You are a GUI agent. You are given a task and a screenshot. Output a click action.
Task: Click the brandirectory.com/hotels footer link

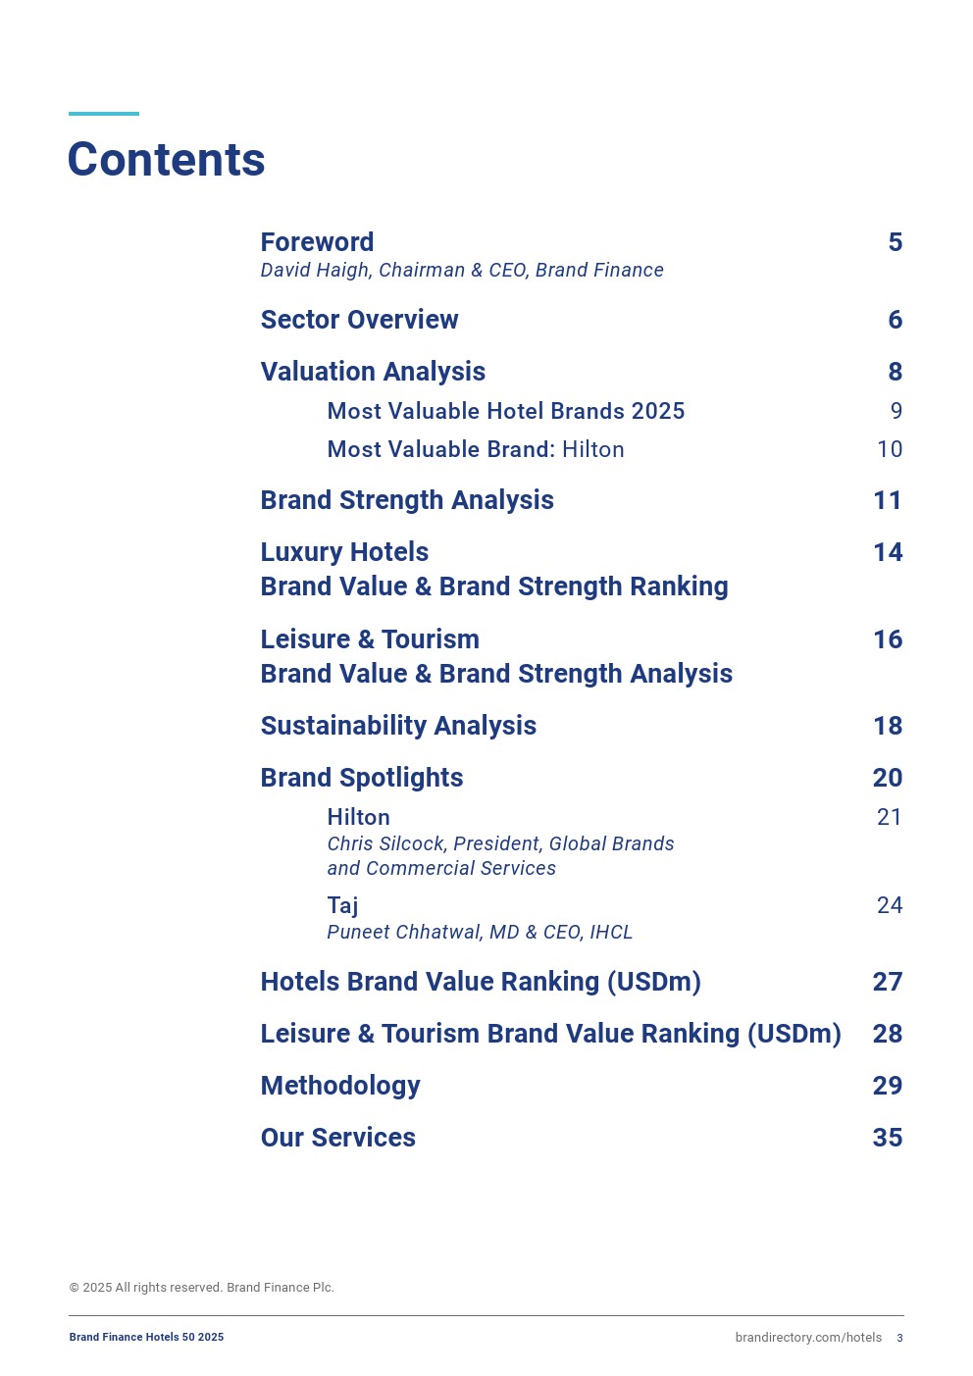pyautogui.click(x=808, y=1338)
